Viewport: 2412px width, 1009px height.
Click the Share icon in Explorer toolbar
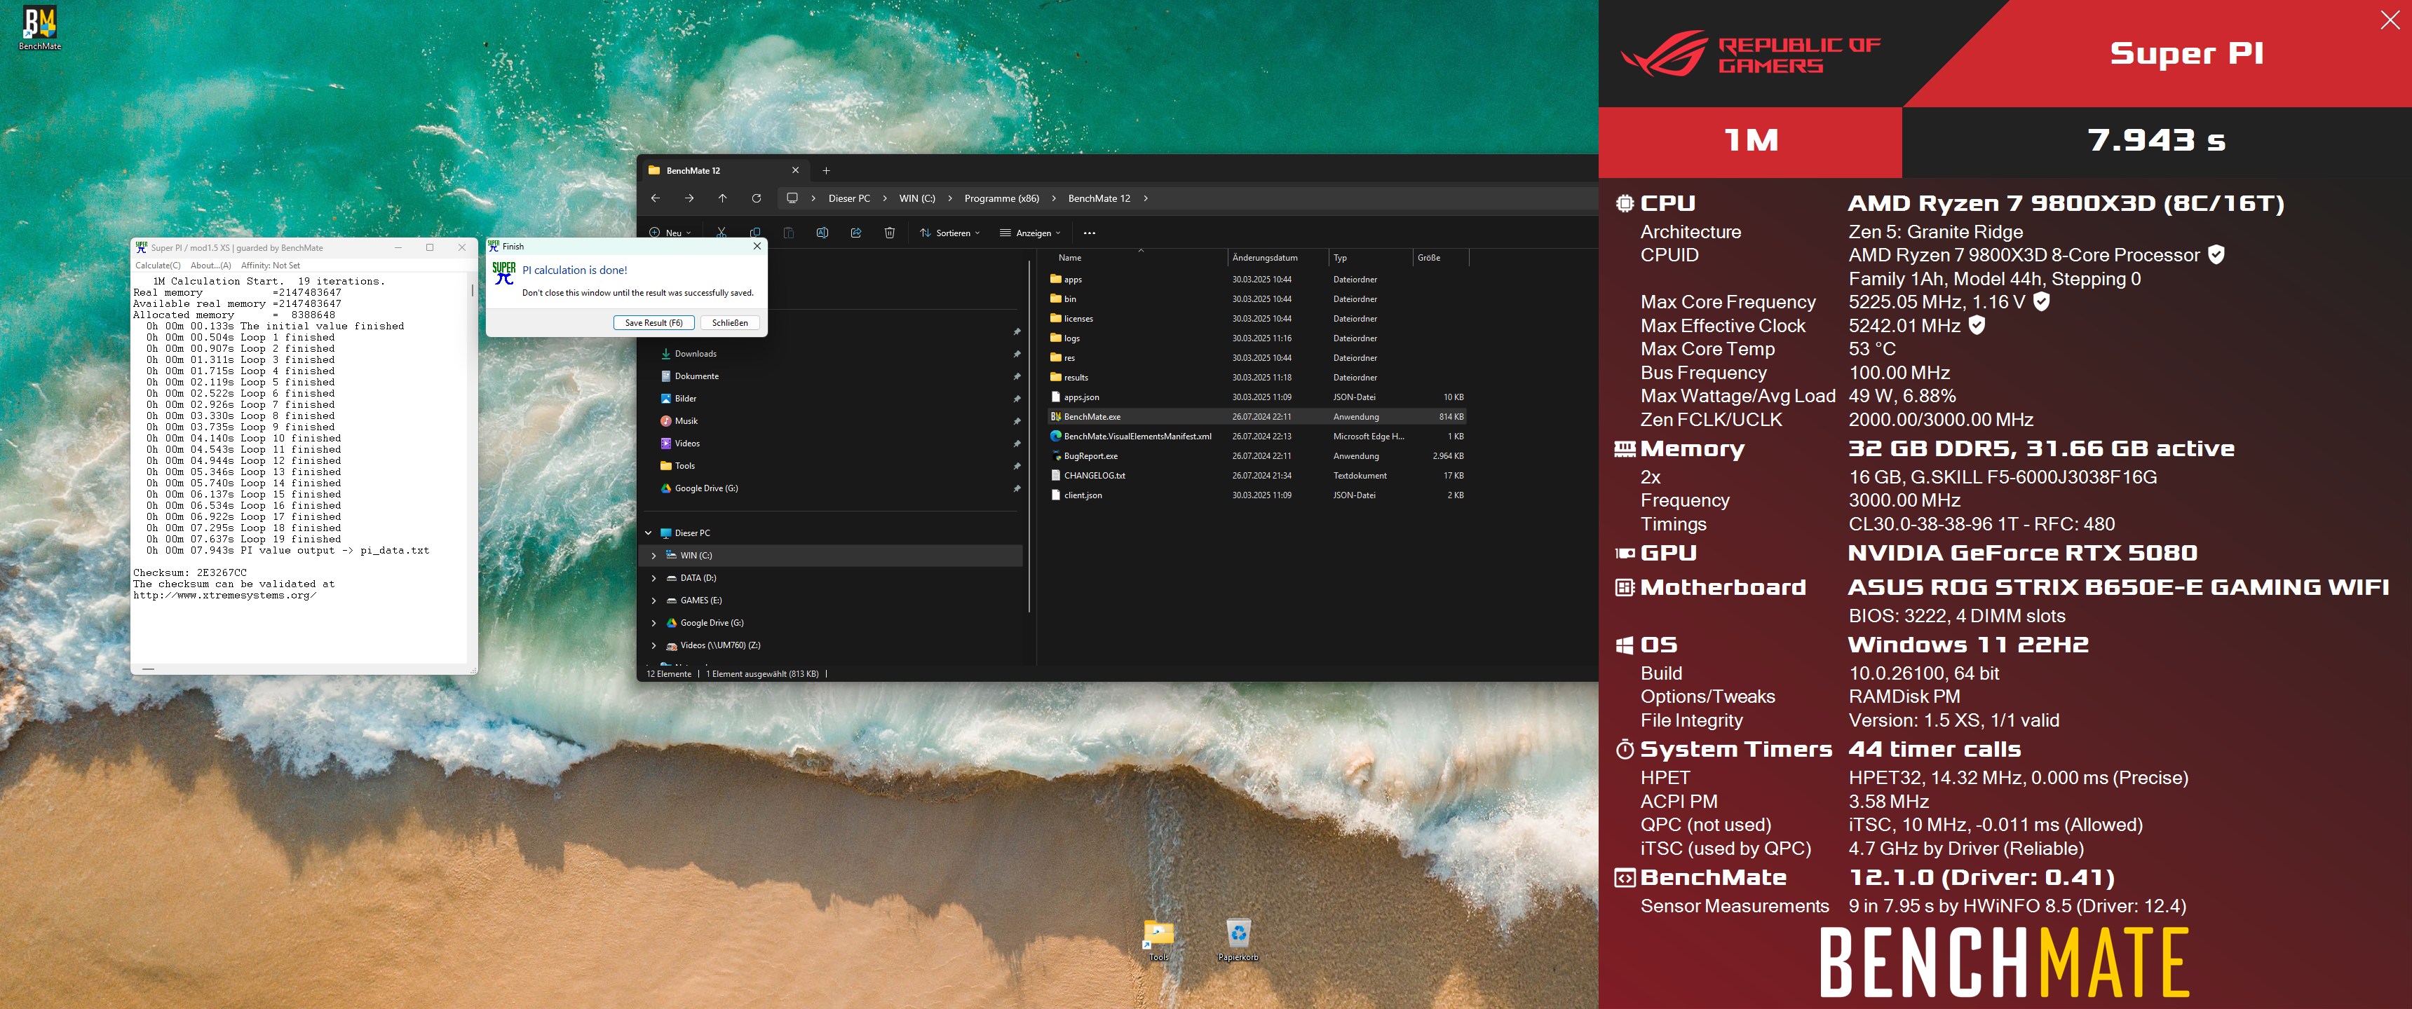(856, 232)
